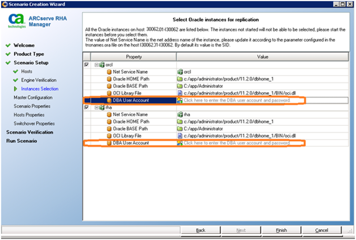The width and height of the screenshot is (356, 240).
Task: Select Scenario Verification in the sidebar
Action: 30,132
